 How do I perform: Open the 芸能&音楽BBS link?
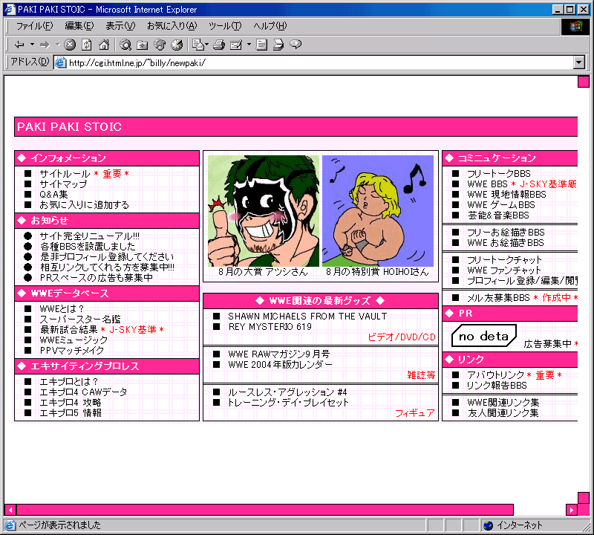pos(498,215)
